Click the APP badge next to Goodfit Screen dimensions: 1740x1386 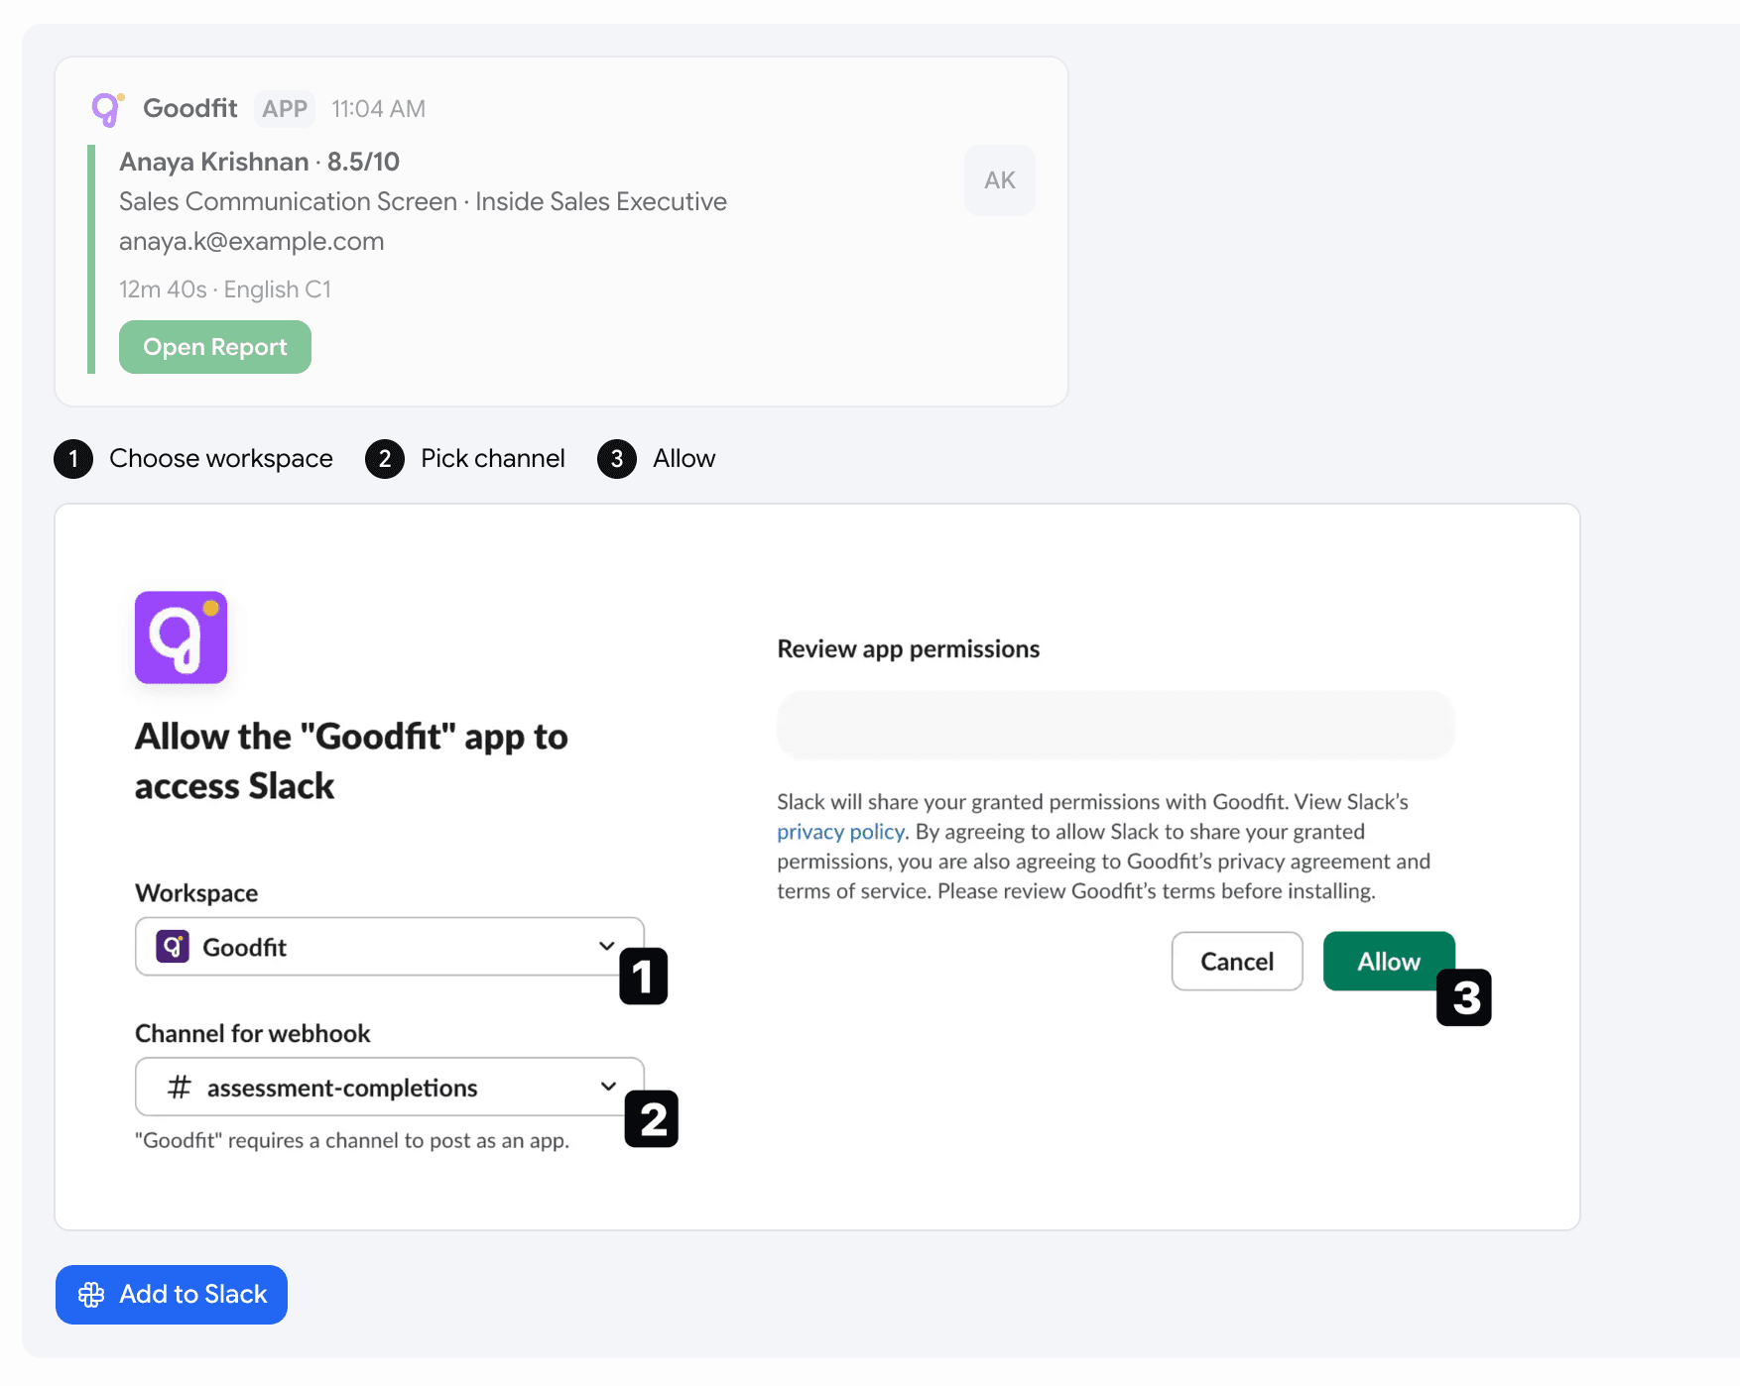tap(285, 109)
